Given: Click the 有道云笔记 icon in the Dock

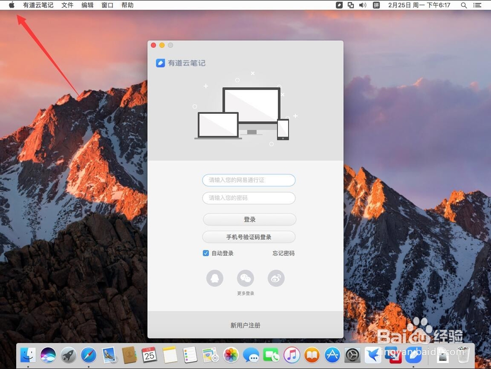Looking at the screenshot, I should click(413, 355).
